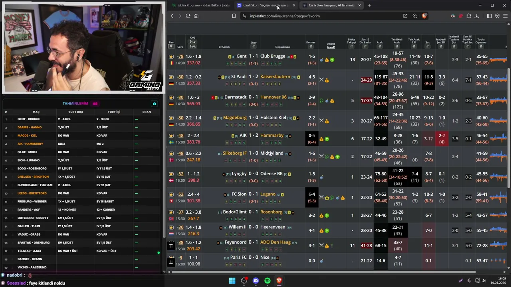Click the money bag icon in Darmstadt row
This screenshot has width=511, height=287.
point(332,101)
